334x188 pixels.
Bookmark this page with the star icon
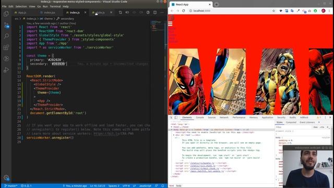[273, 10]
